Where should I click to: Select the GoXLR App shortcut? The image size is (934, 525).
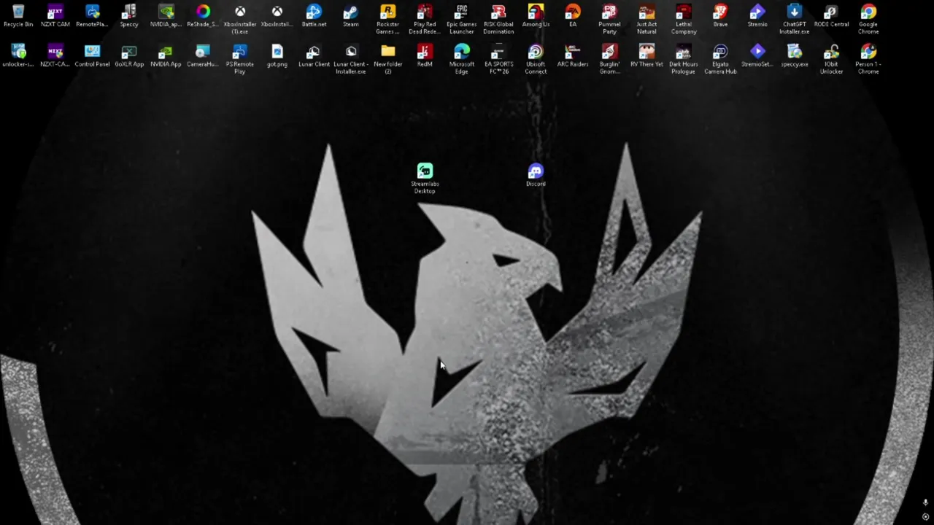(x=129, y=56)
